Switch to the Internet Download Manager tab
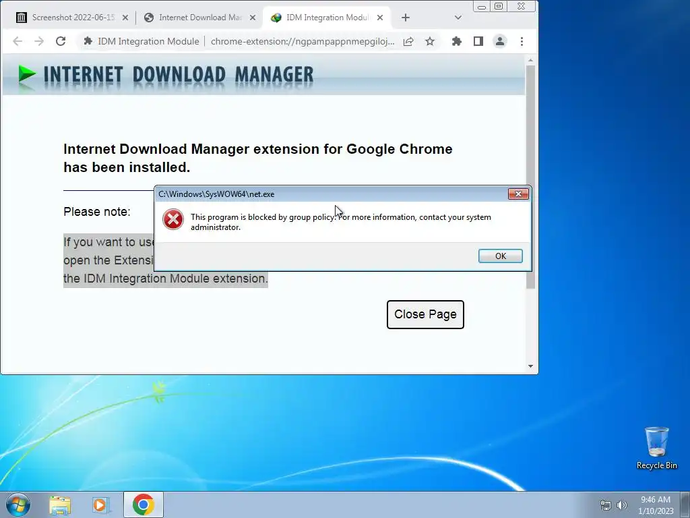 200,18
